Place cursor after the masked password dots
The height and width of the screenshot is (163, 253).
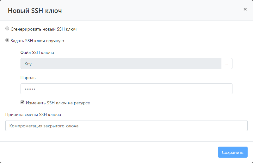point(37,89)
